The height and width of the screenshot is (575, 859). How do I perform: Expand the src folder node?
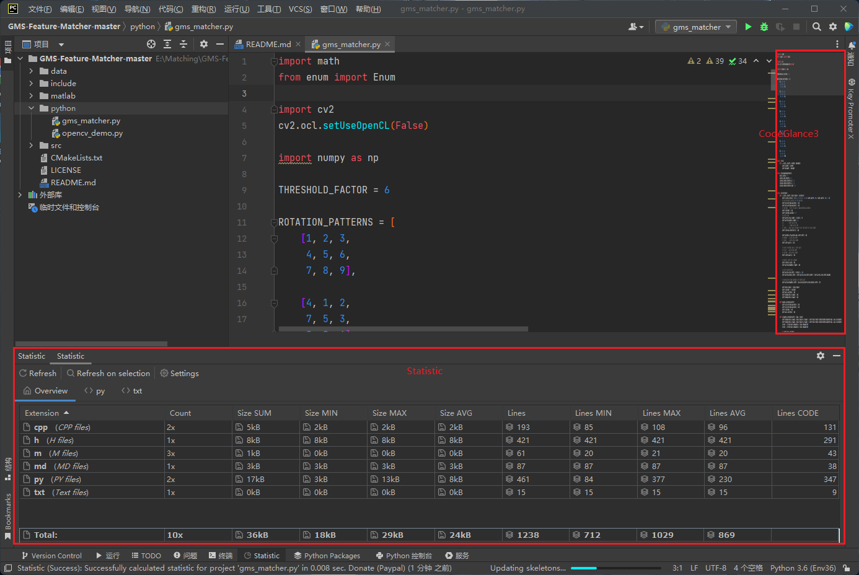tap(31, 146)
